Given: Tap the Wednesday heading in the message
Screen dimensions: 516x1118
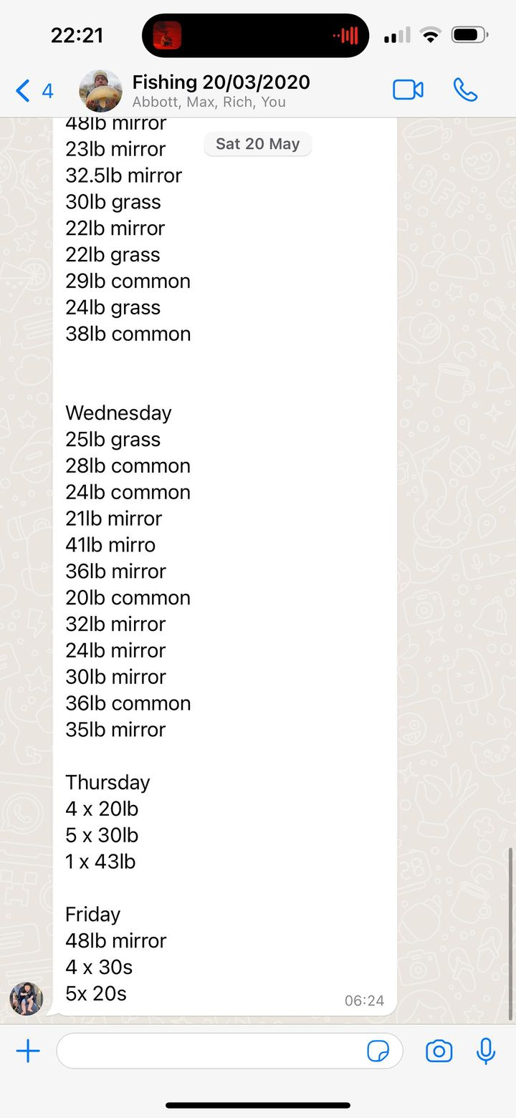Looking at the screenshot, I should pyautogui.click(x=118, y=413).
